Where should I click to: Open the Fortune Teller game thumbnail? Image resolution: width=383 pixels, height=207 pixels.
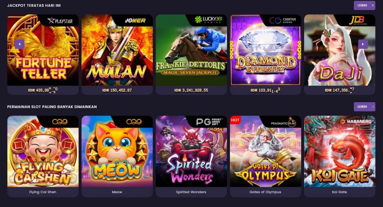click(43, 50)
